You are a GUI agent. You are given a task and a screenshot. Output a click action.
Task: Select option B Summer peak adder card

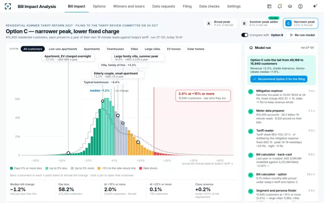pyautogui.click(x=260, y=24)
